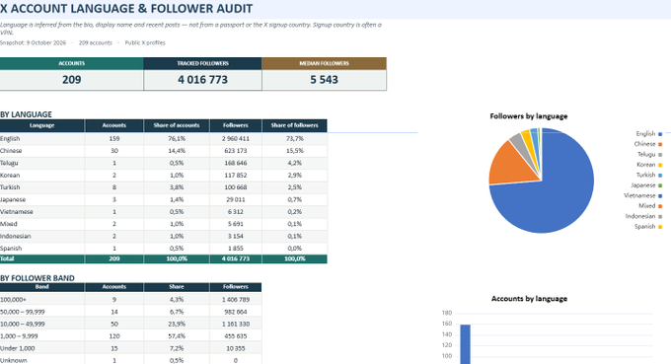Select the 'Accounts by language' chart title
Screen dimensions: 671x364
529,299
